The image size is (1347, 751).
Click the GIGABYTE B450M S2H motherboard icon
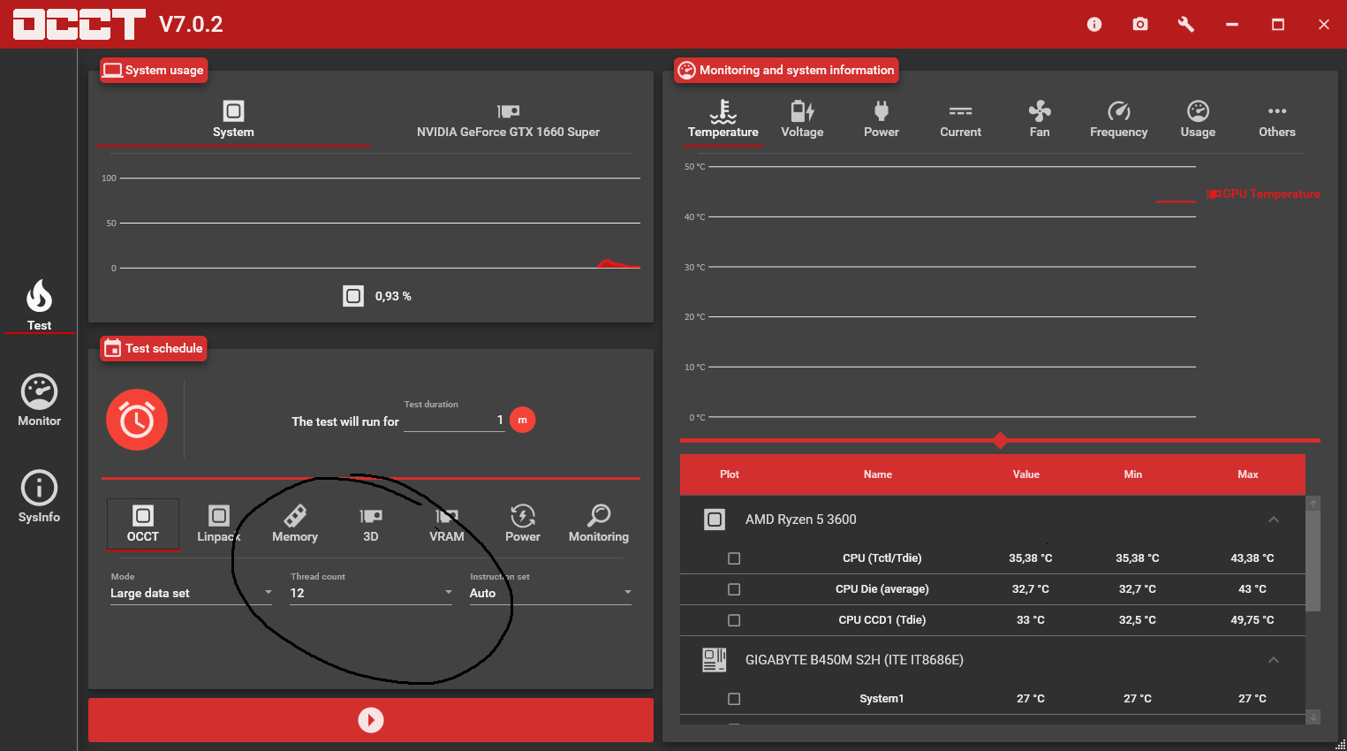click(715, 660)
